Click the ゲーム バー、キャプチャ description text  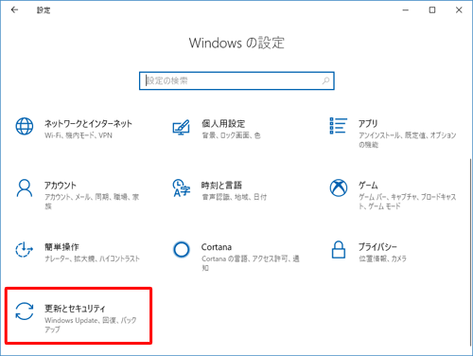408,202
